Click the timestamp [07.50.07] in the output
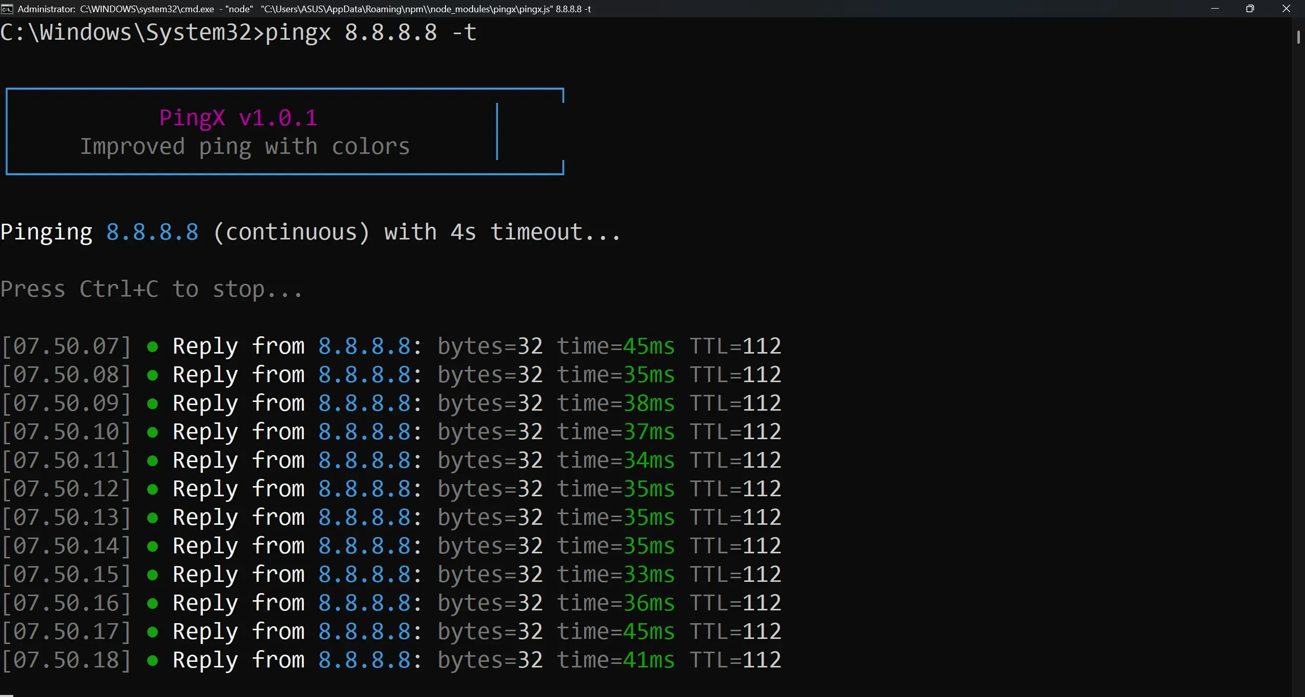This screenshot has height=697, width=1305. [x=66, y=346]
